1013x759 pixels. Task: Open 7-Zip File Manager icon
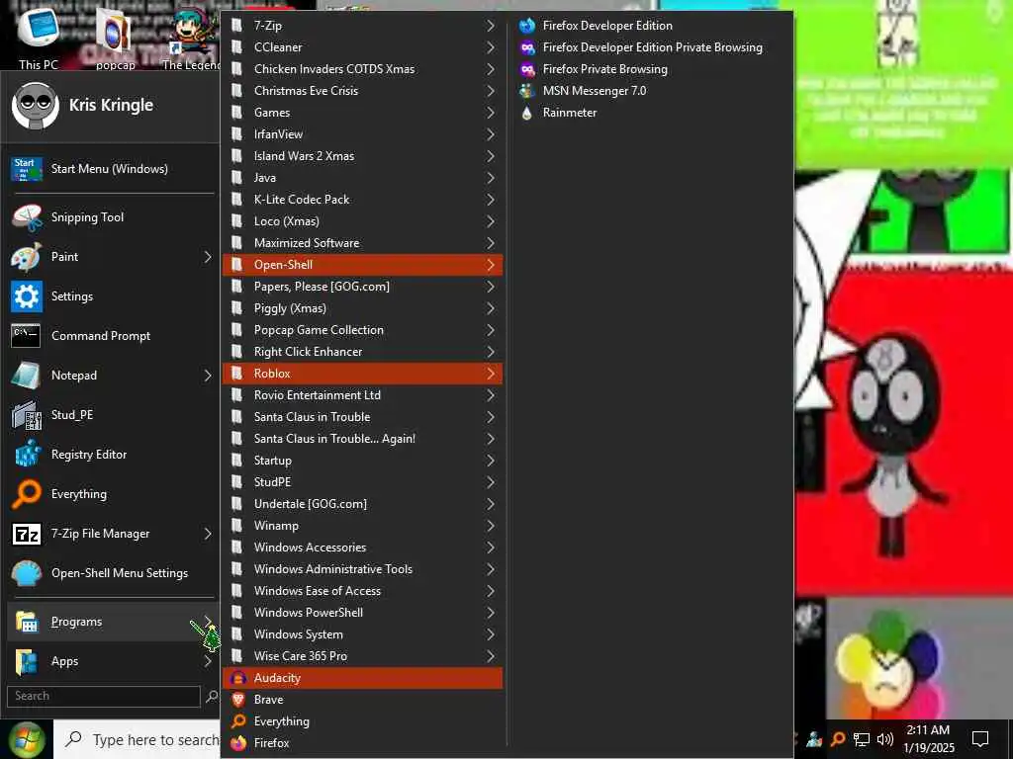[27, 534]
